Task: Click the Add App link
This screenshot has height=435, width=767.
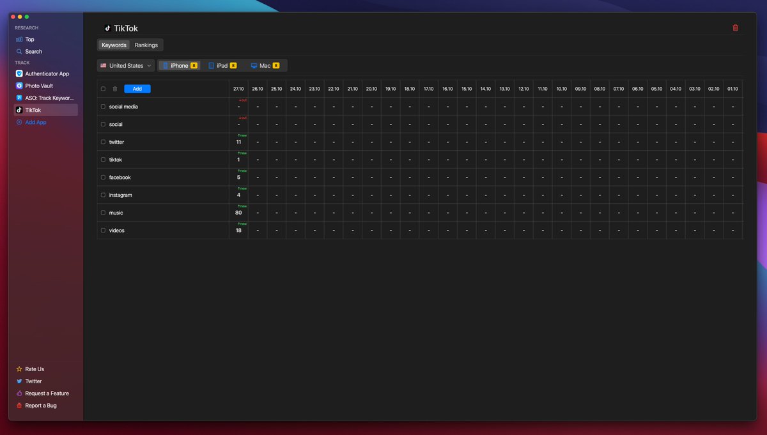Action: point(36,122)
